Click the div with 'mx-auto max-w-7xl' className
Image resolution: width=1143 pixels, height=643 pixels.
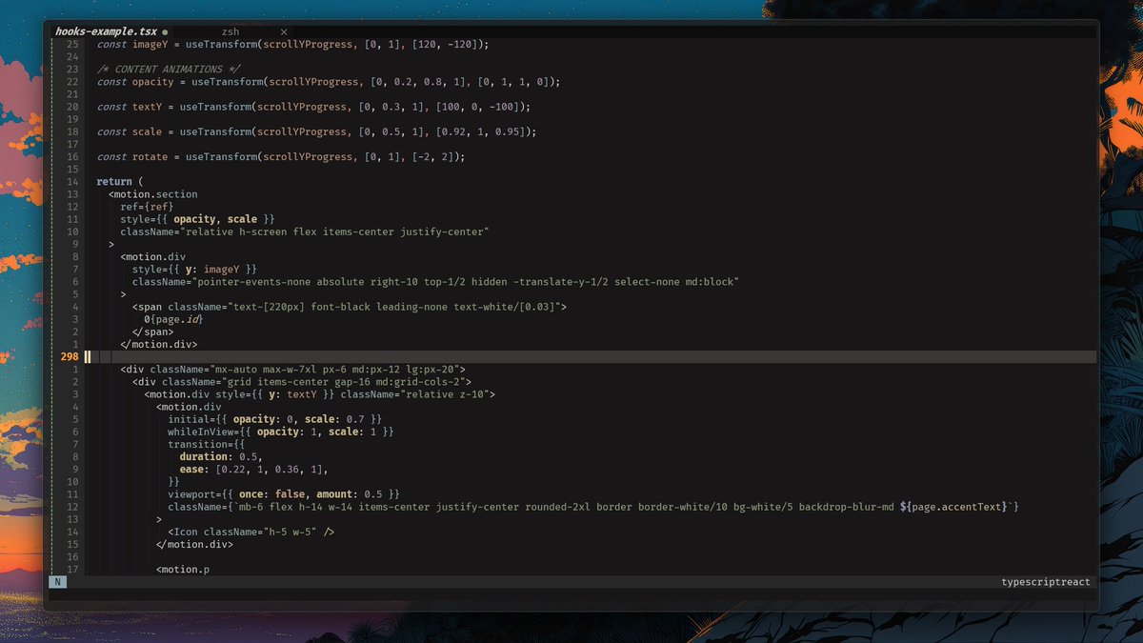[x=292, y=369]
